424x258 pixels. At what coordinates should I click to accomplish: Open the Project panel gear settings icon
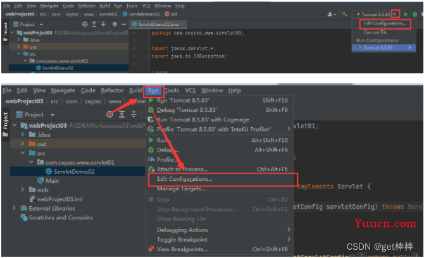coord(115,24)
